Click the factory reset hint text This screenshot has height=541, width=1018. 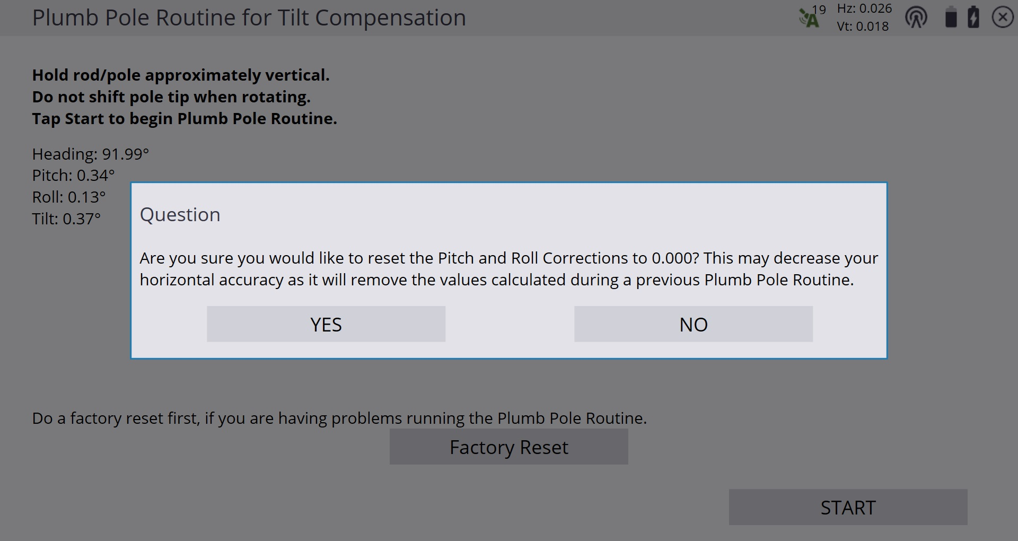(339, 418)
